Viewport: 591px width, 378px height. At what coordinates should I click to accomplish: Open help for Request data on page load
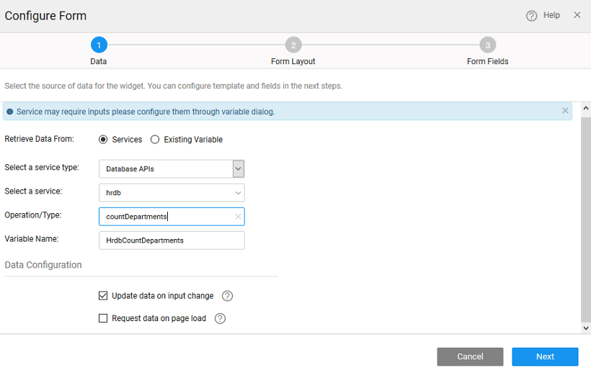click(x=220, y=318)
